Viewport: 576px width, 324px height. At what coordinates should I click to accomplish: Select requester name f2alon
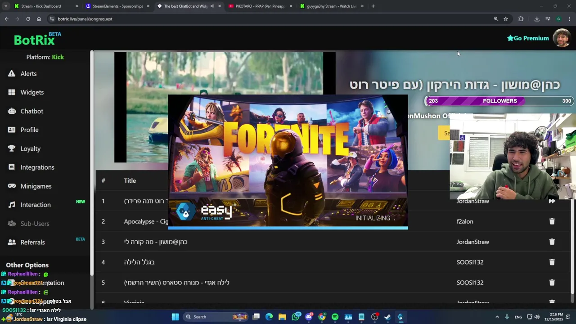(x=465, y=221)
